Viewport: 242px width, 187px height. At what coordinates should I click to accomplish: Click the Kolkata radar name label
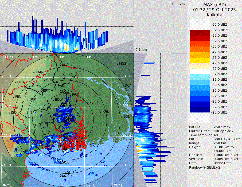[214, 15]
